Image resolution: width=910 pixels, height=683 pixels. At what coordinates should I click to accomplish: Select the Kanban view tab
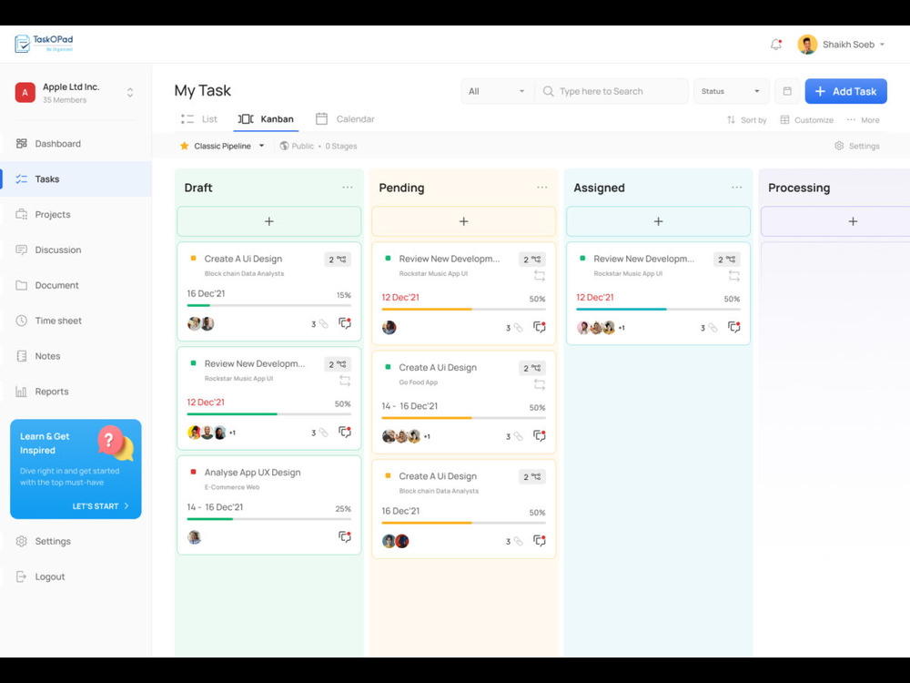click(x=266, y=119)
